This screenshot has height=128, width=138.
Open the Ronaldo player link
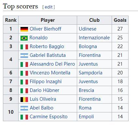pos(38,38)
